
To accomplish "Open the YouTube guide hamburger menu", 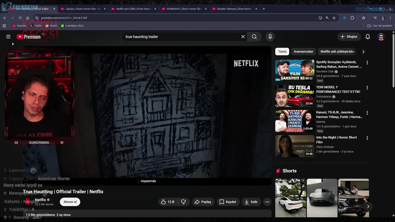I will [x=8, y=37].
